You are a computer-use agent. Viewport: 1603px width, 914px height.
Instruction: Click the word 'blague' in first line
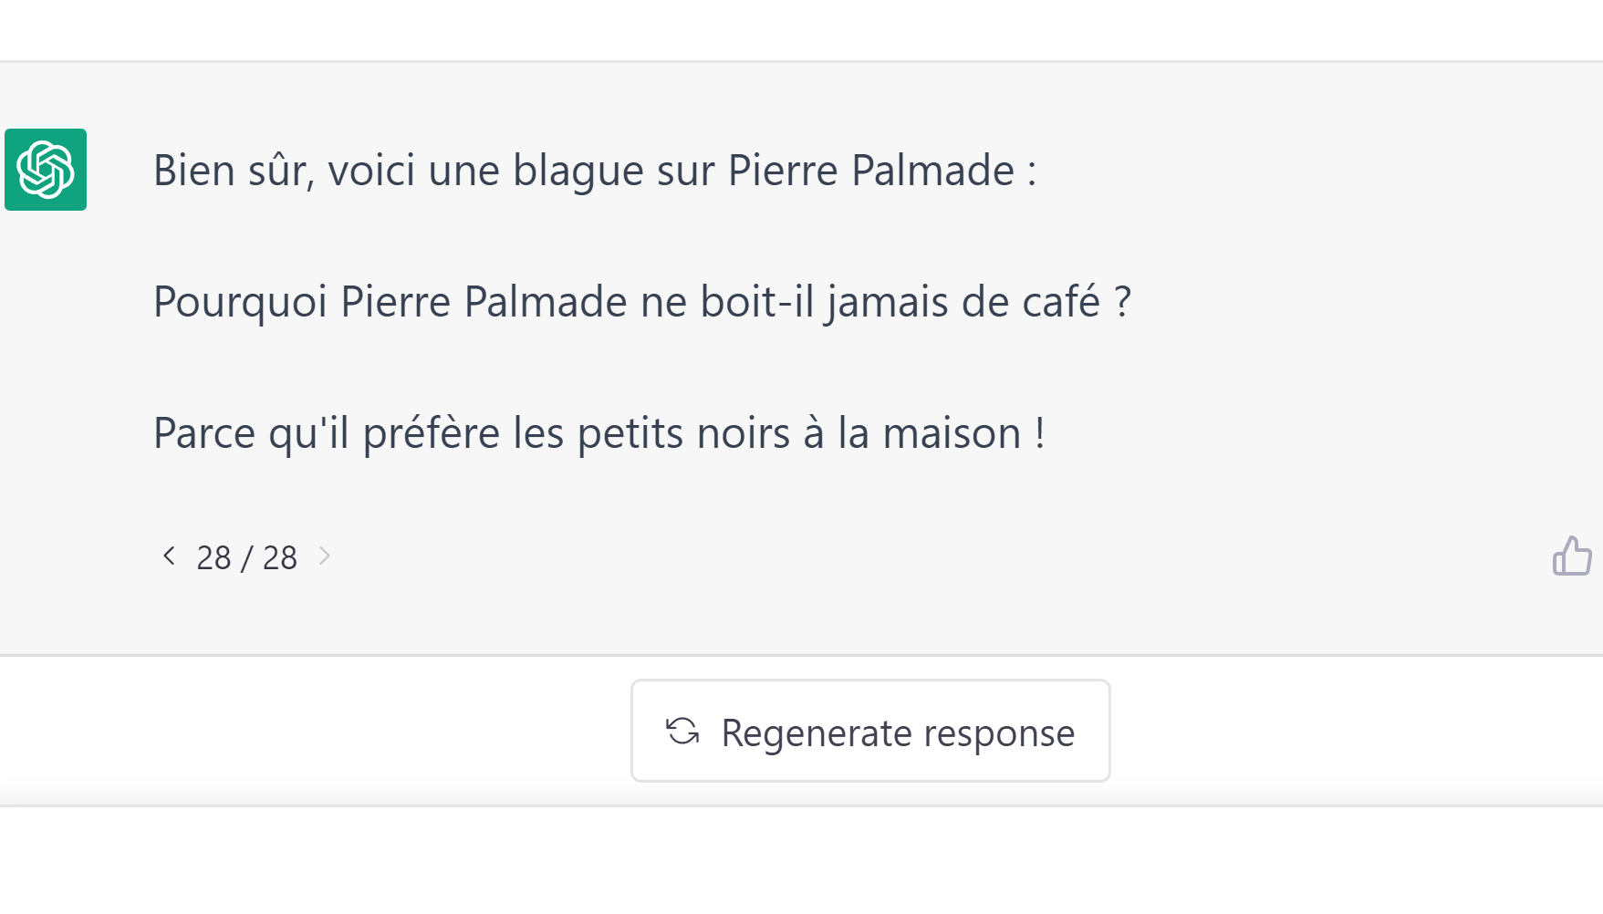coord(578,171)
